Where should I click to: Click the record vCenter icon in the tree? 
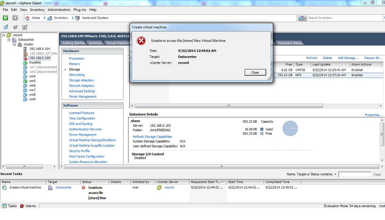point(9,35)
